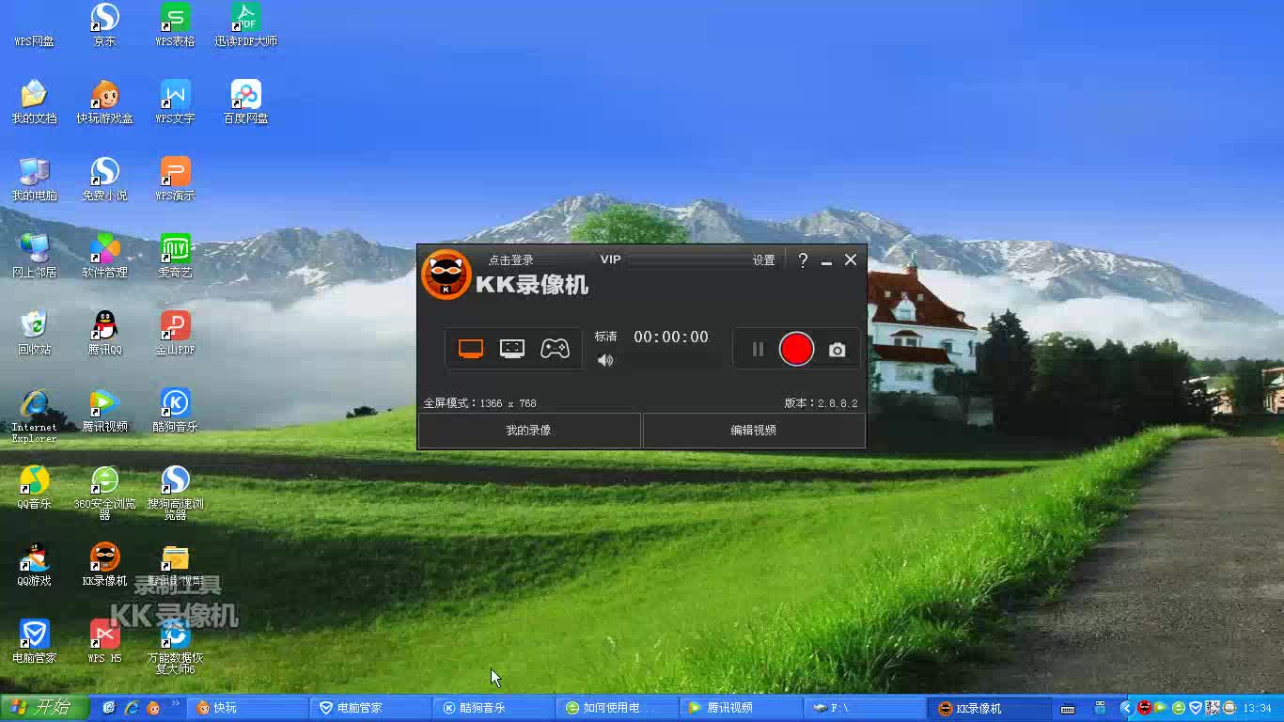Click the 13:34 system clock
Image resolution: width=1284 pixels, height=722 pixels.
coord(1257,709)
